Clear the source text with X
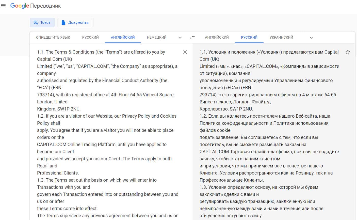 click(x=185, y=52)
